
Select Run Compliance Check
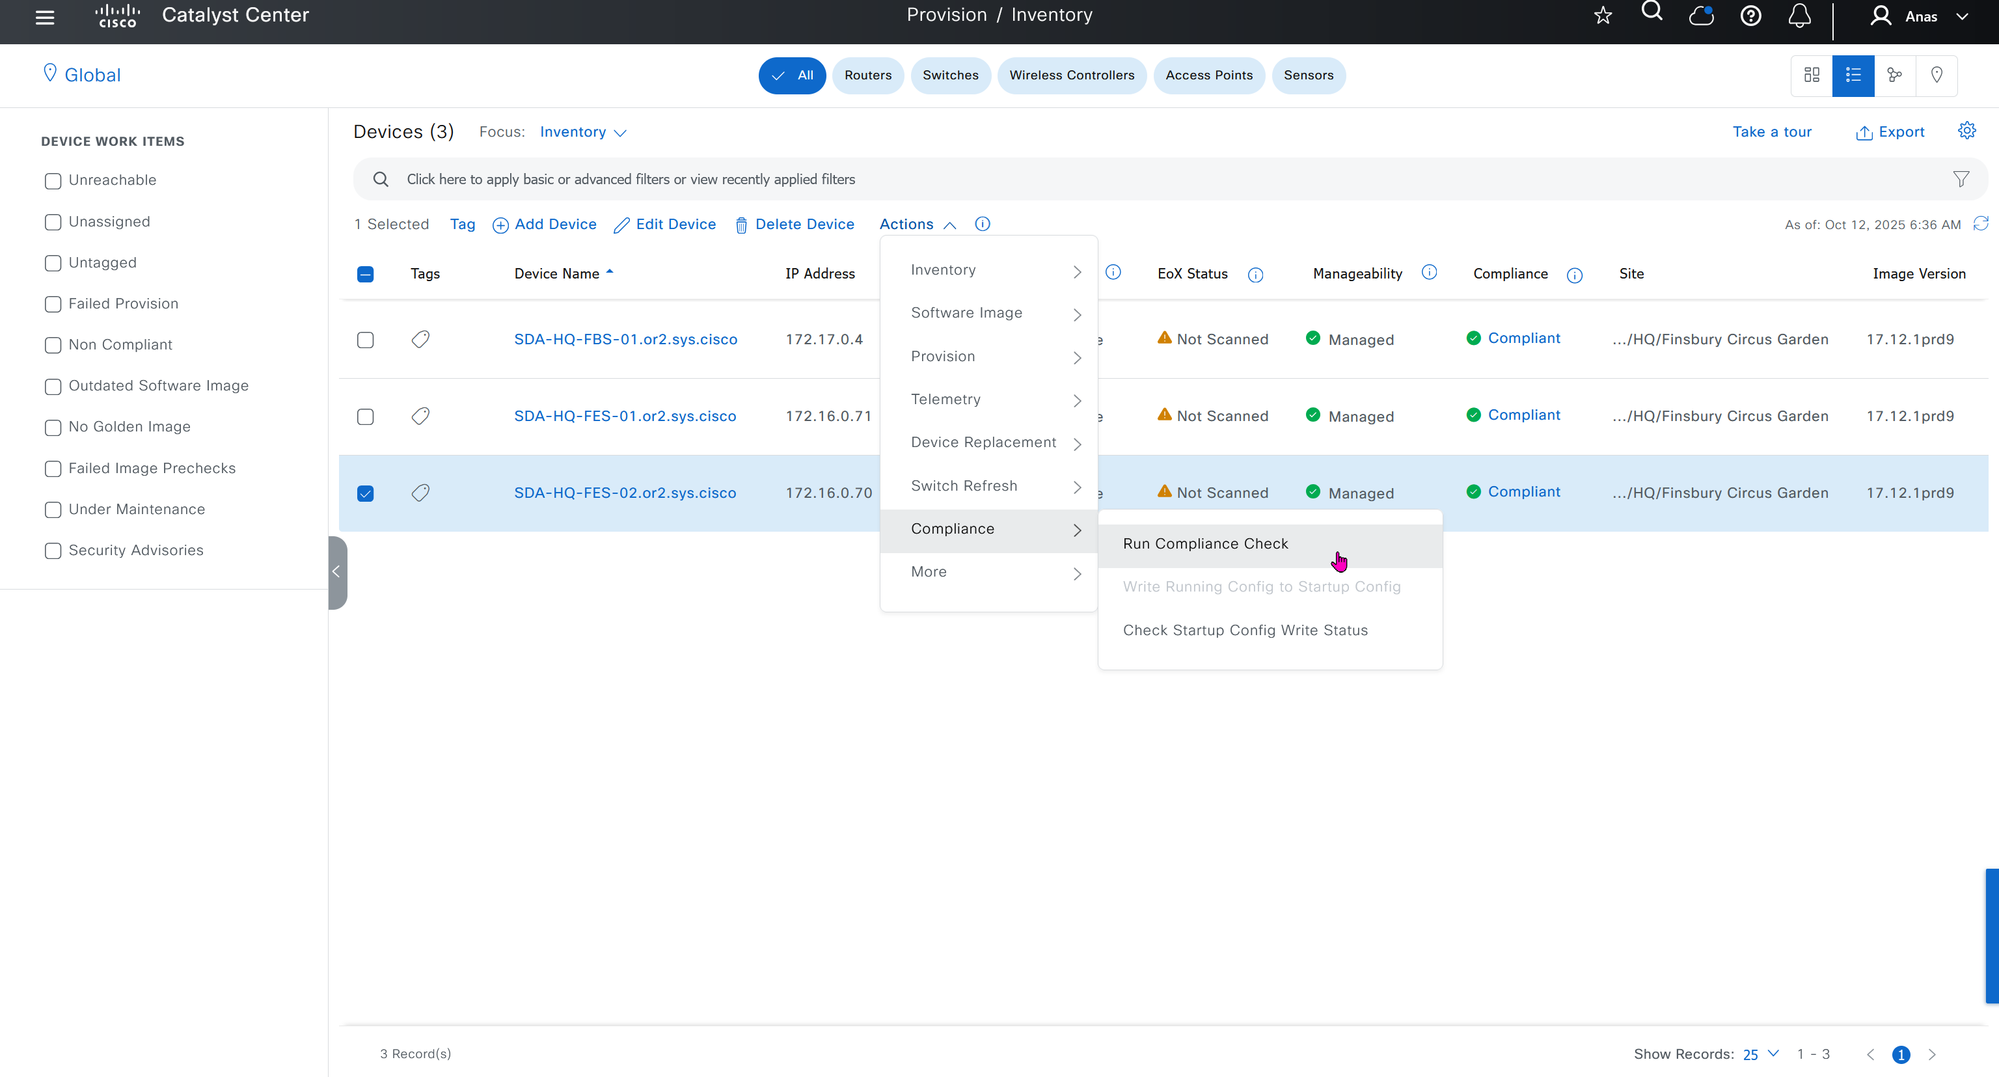1205,544
